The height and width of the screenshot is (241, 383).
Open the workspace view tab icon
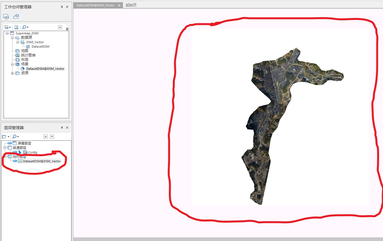(x=6, y=17)
